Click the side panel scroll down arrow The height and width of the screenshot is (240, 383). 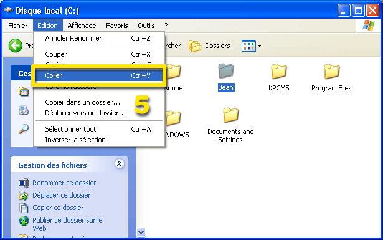click(141, 232)
